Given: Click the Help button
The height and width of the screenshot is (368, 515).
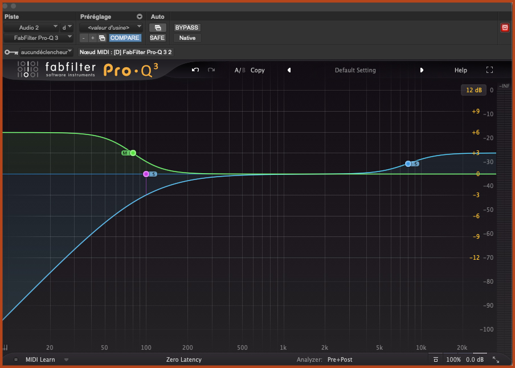Looking at the screenshot, I should (x=460, y=69).
